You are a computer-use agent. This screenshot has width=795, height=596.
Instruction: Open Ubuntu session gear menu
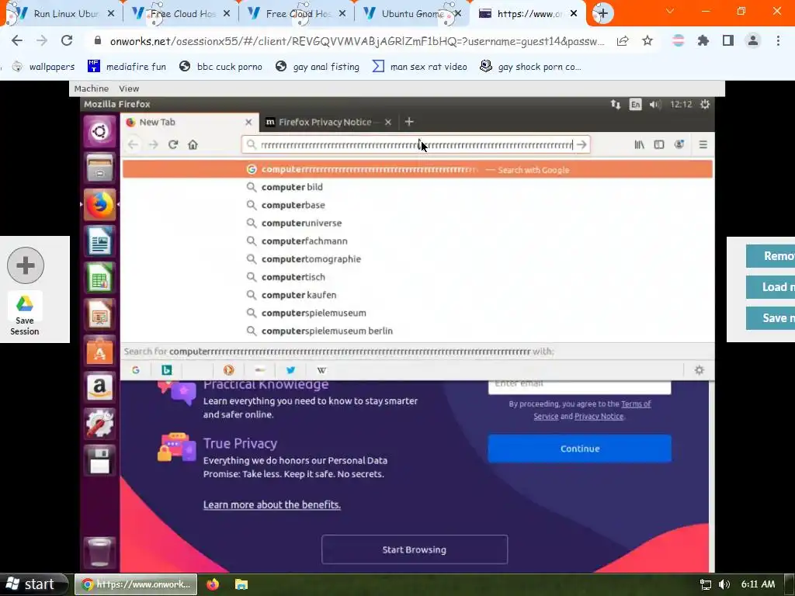click(705, 105)
